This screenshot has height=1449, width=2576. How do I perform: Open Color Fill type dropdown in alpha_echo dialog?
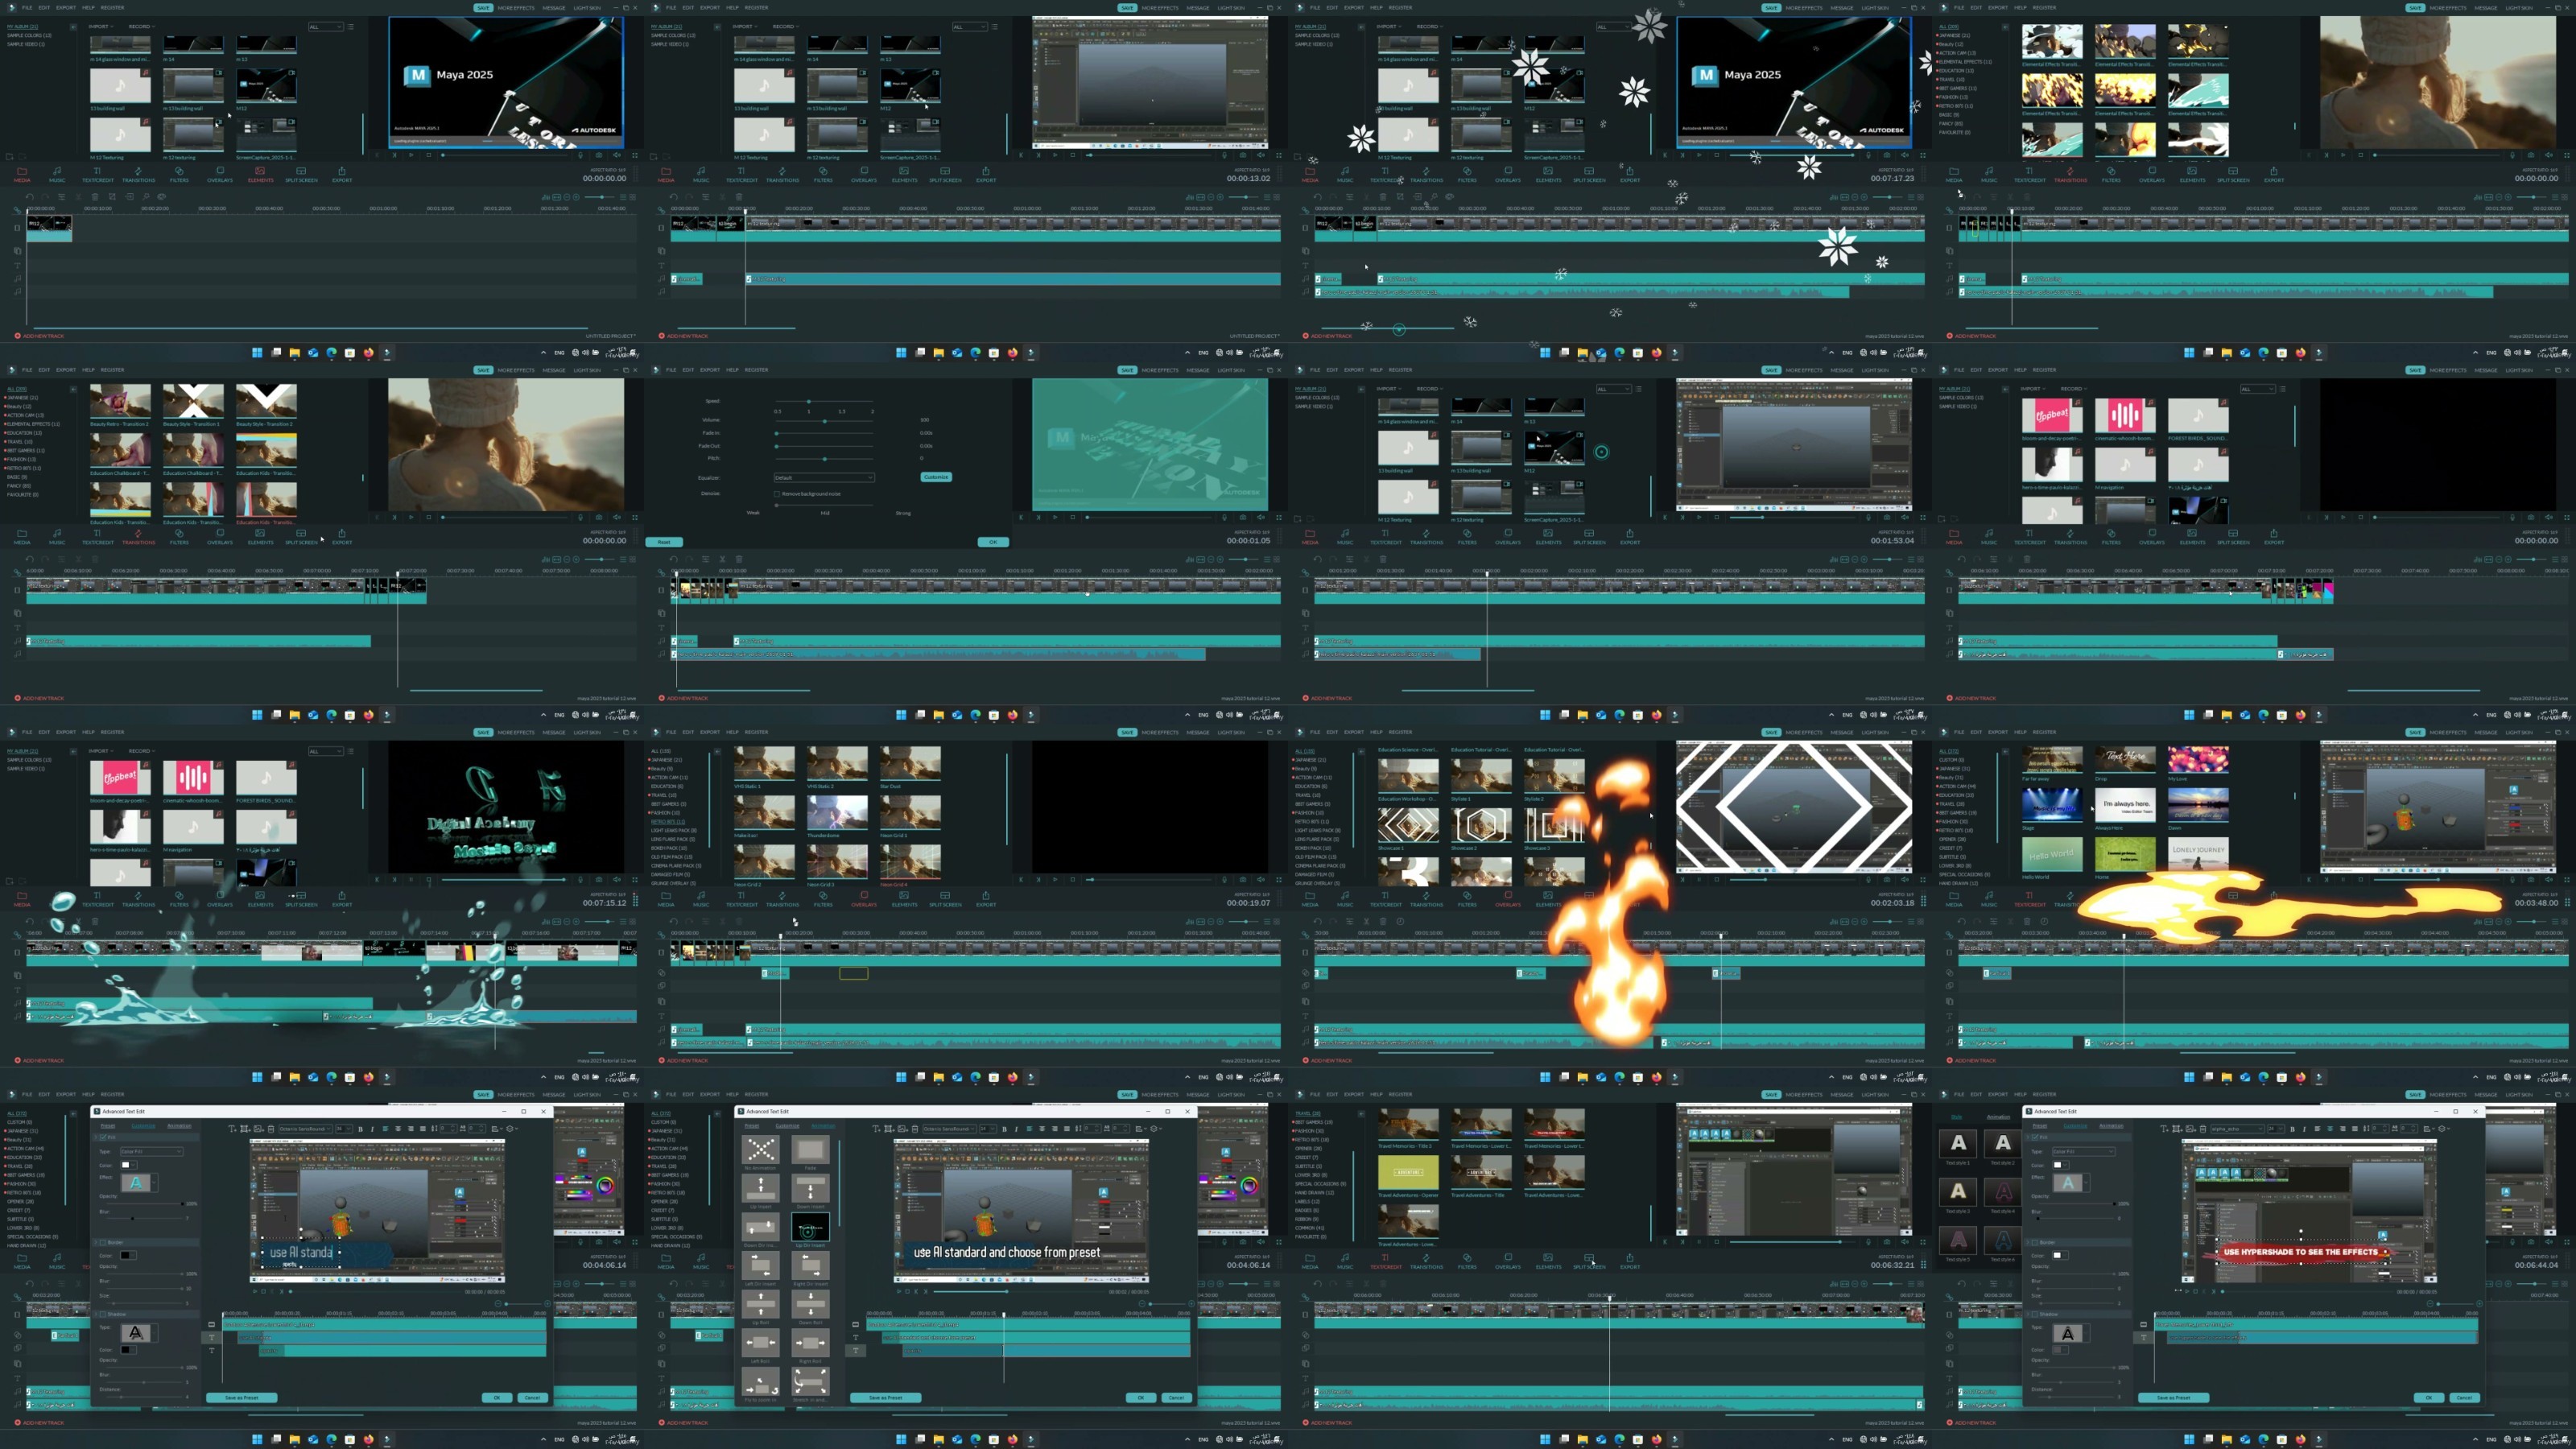pos(2084,1152)
